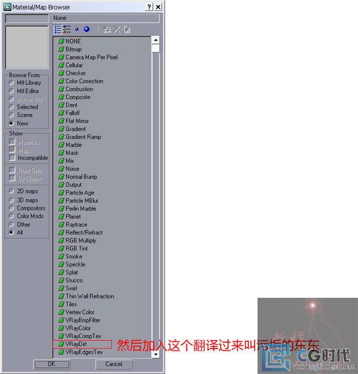Select Particle Age map entry
The width and height of the screenshot is (358, 374).
point(80,193)
